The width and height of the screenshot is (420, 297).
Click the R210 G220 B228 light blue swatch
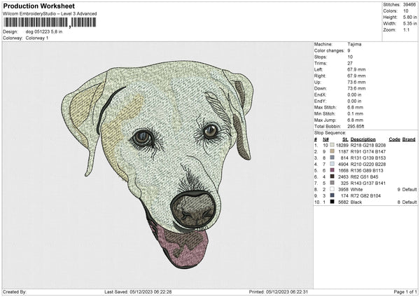(x=332, y=164)
